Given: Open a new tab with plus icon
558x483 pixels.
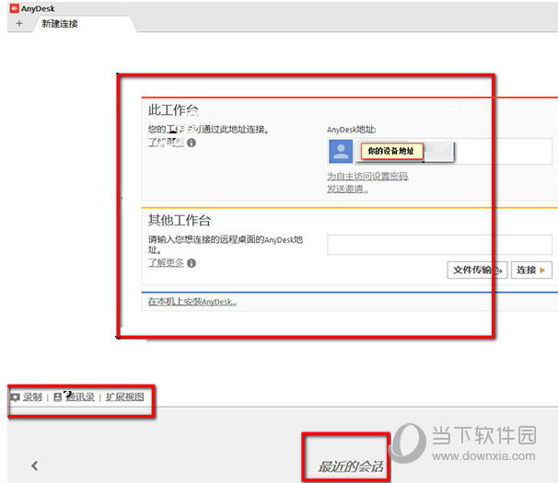Looking at the screenshot, I should point(19,24).
